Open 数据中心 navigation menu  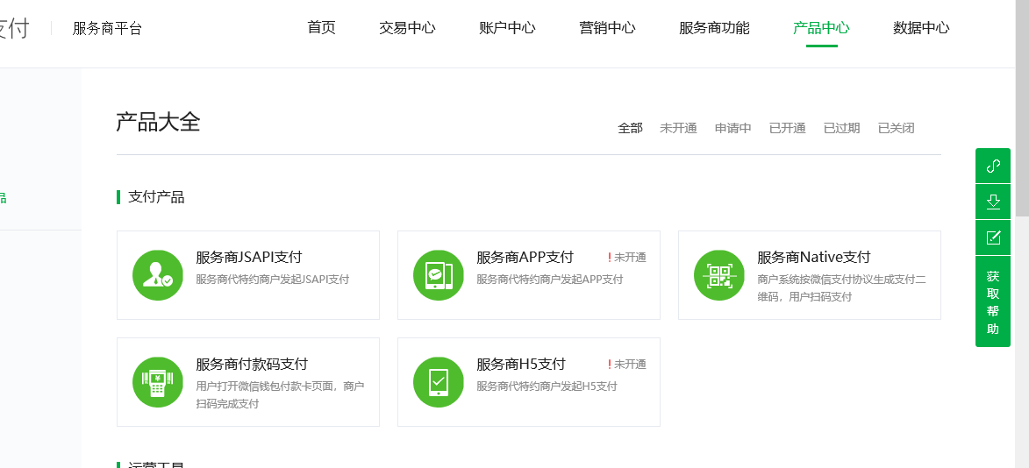tap(920, 28)
